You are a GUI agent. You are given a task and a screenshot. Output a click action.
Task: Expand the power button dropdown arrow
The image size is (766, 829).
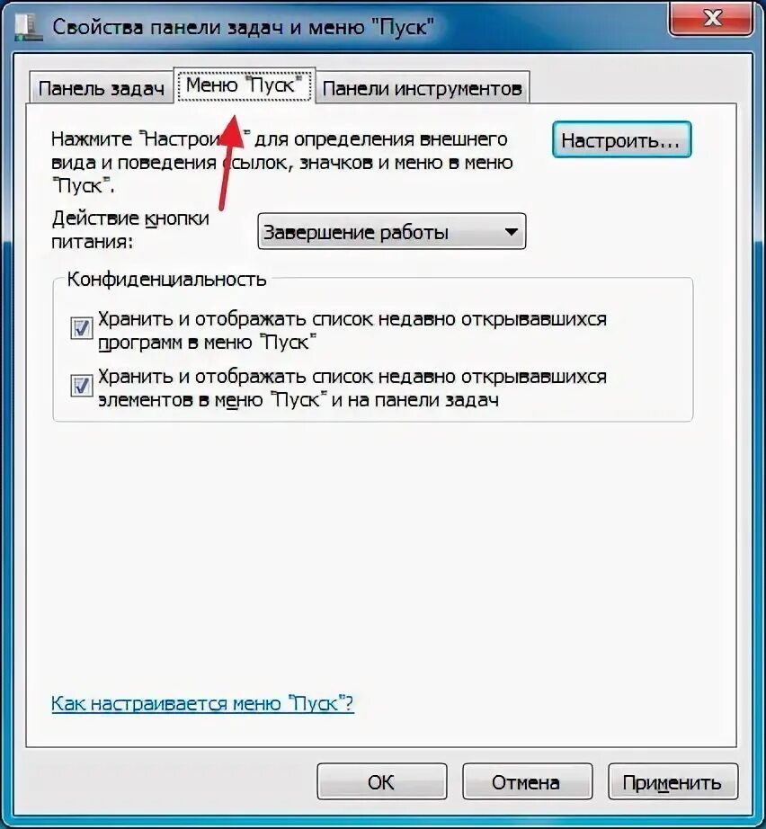coord(511,232)
